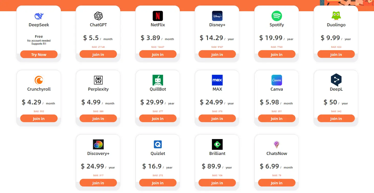
Task: Click the QuillBot robot icon
Action: [x=158, y=80]
